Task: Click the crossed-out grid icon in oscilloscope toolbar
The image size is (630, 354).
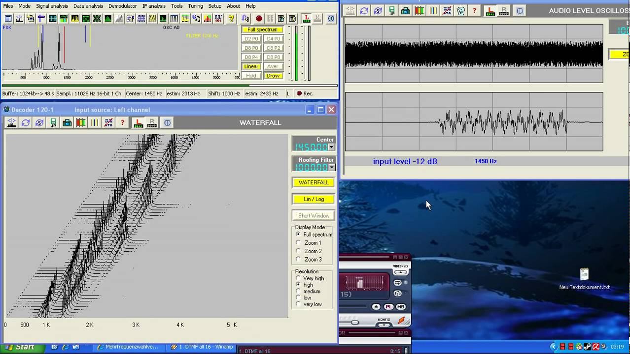Action: (447, 11)
